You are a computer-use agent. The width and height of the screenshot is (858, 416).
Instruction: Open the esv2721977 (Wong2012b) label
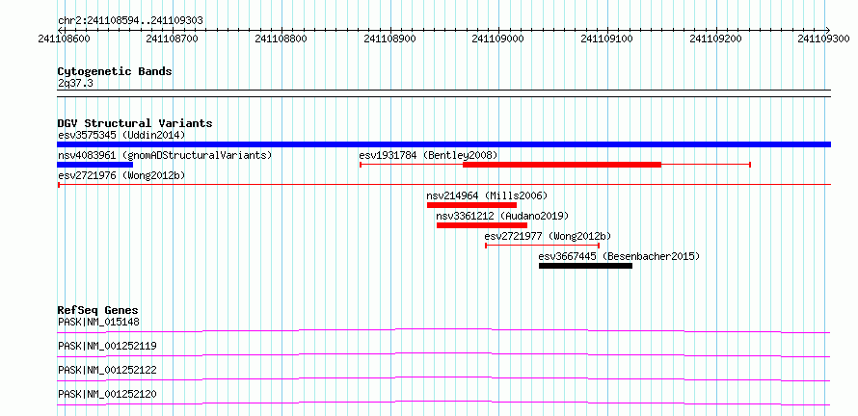tap(549, 236)
